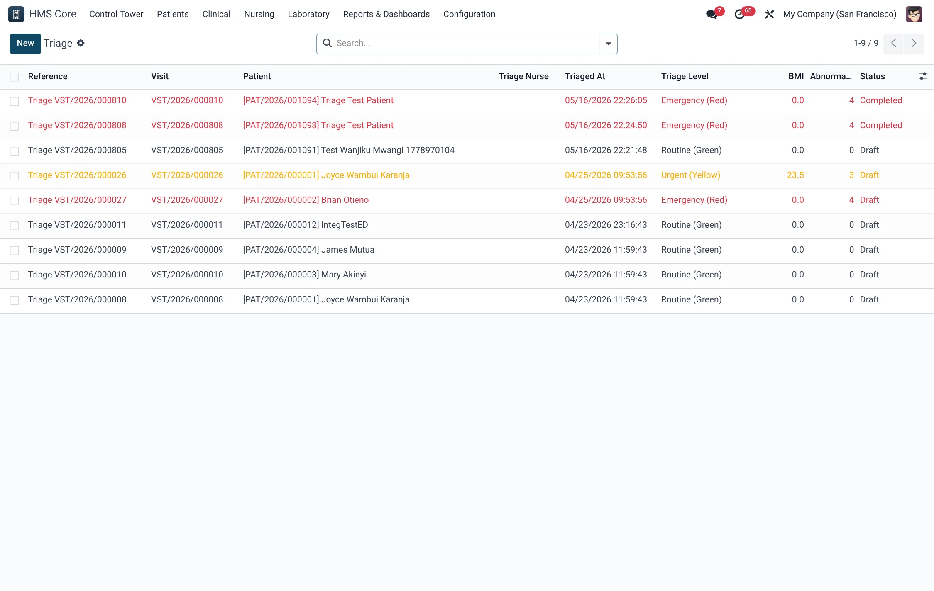The image size is (934, 591).
Task: Open the Nursing menu
Action: [259, 14]
